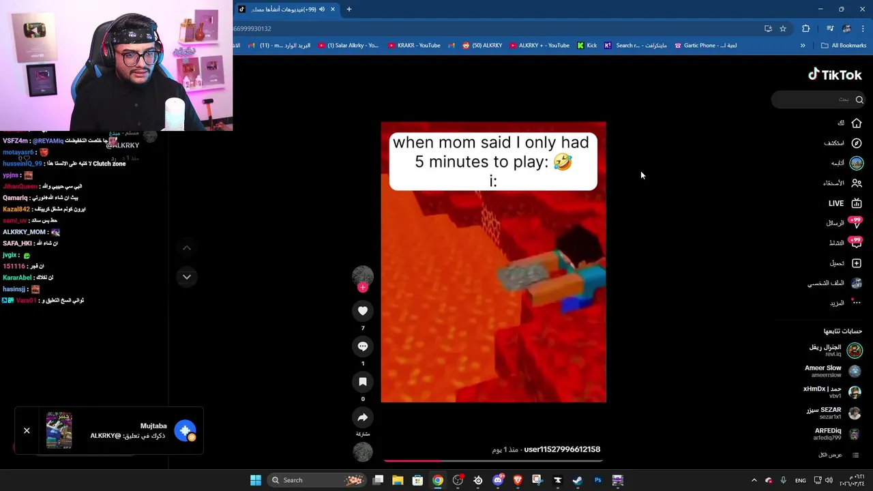
Task: Open the video comments bubble icon
Action: (363, 346)
